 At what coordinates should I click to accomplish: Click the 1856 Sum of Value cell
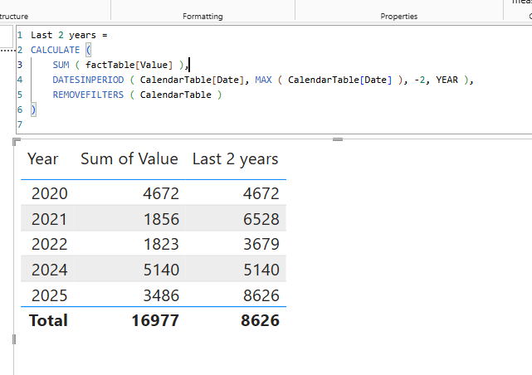(x=161, y=219)
